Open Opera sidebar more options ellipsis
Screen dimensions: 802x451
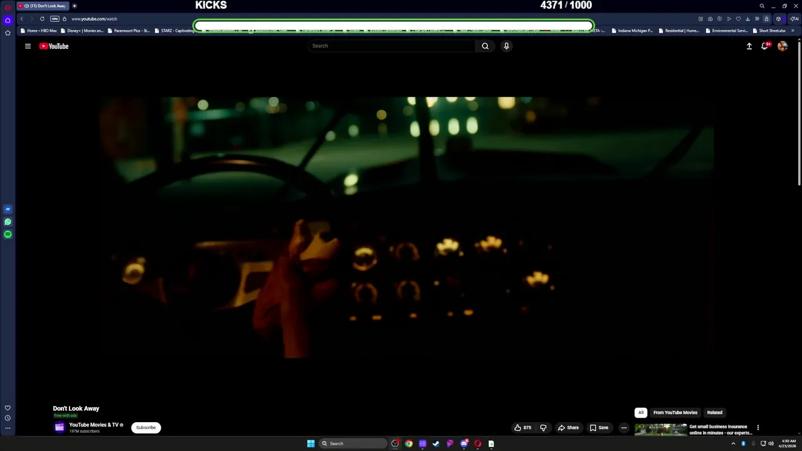tap(8, 428)
